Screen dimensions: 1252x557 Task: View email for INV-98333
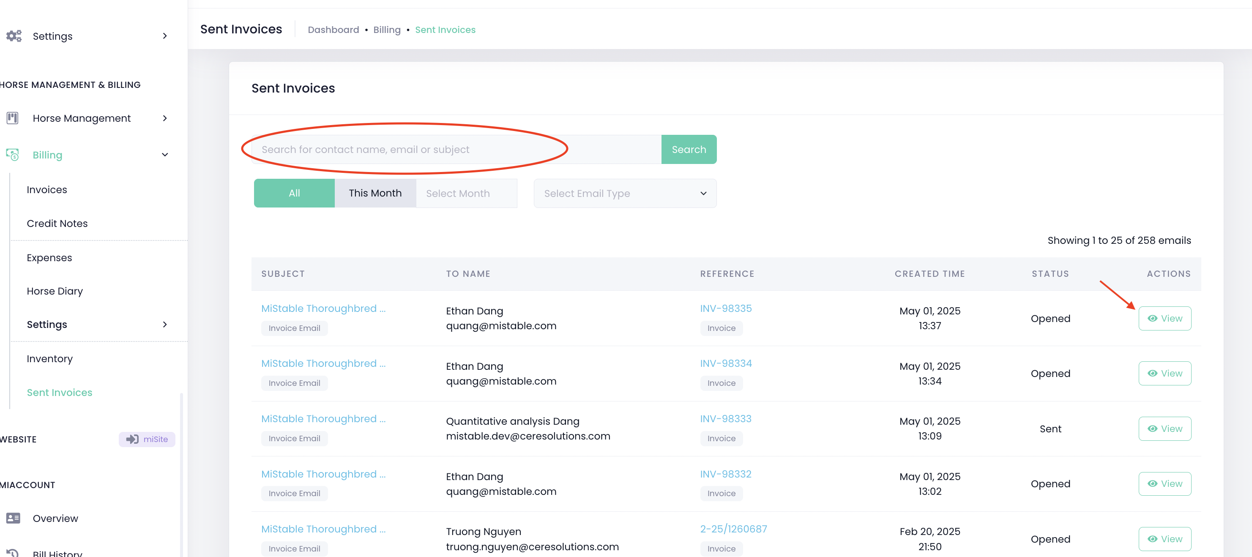click(1165, 429)
